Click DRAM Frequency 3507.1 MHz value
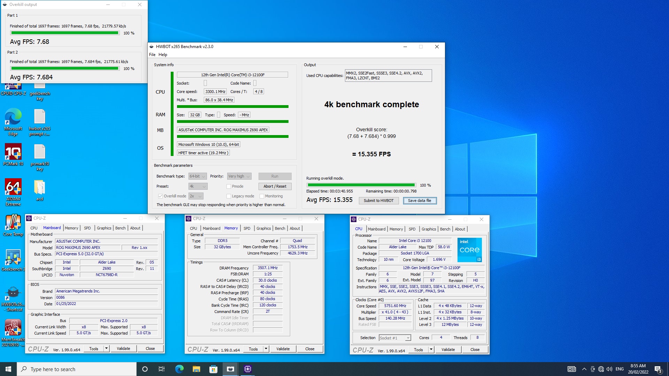This screenshot has height=376, width=669. (268, 268)
